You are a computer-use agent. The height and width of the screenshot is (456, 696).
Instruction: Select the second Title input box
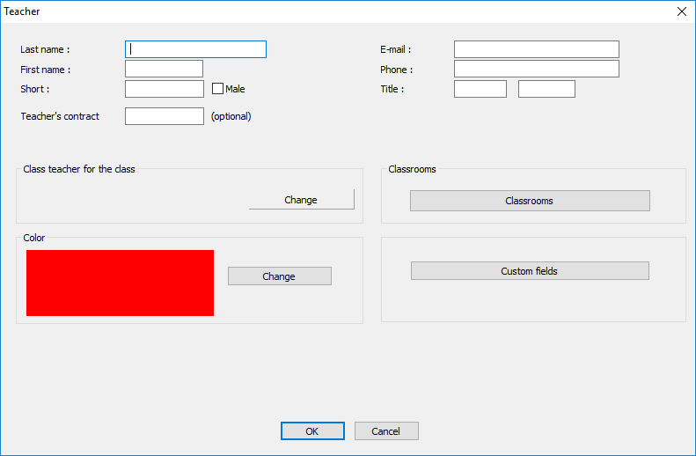click(x=546, y=89)
